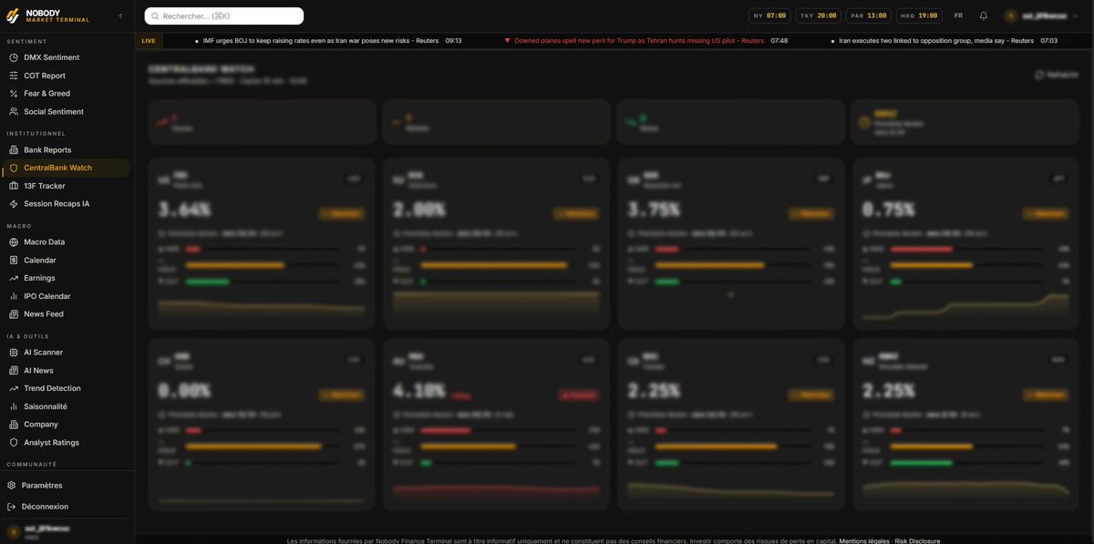Open Analyst Ratings in the sidebar
This screenshot has width=1094, height=544.
coord(51,442)
